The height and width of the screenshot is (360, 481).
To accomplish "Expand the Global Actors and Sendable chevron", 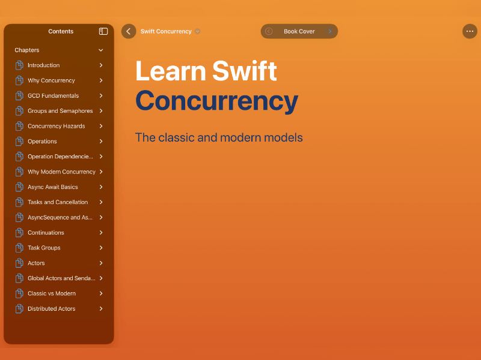I will [101, 278].
